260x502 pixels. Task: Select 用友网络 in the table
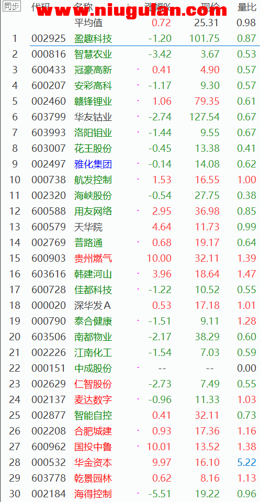[x=93, y=211]
